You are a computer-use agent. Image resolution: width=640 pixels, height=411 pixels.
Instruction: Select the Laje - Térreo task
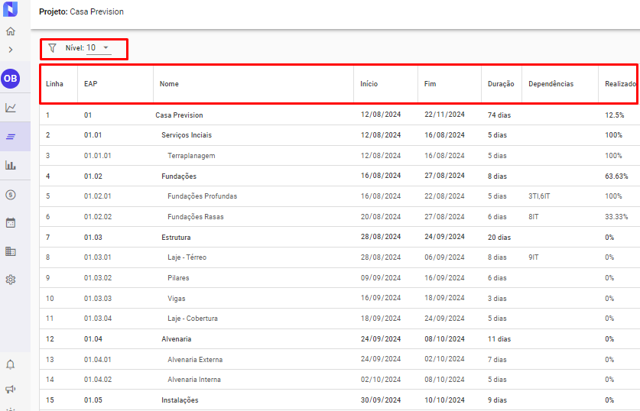coord(187,257)
